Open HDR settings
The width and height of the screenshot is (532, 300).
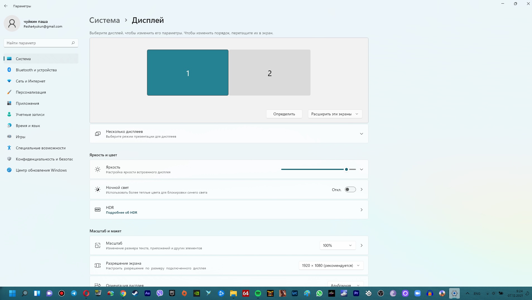(229, 210)
